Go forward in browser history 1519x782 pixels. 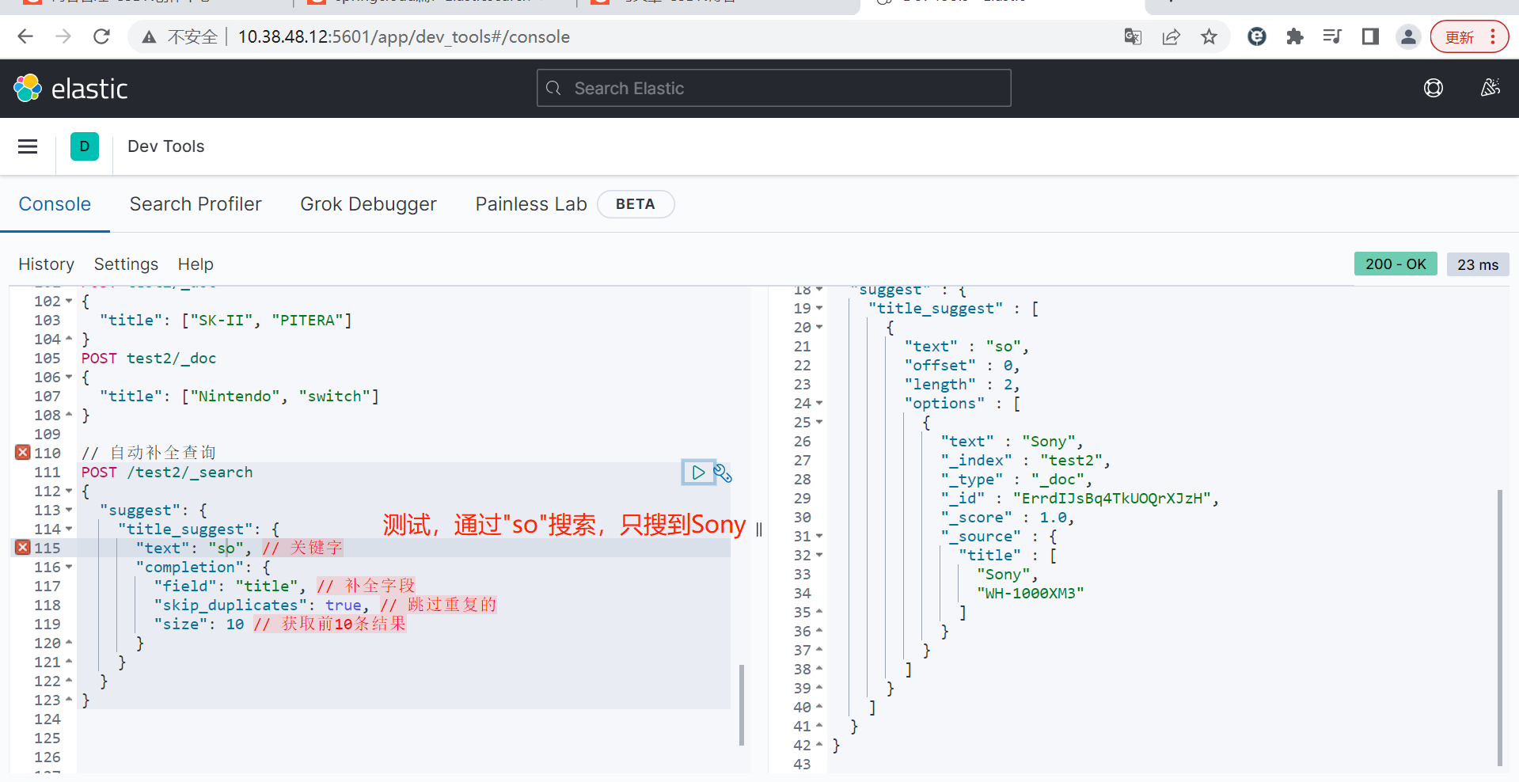[x=63, y=36]
